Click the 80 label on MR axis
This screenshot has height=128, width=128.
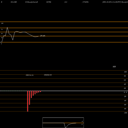tap(125, 76)
